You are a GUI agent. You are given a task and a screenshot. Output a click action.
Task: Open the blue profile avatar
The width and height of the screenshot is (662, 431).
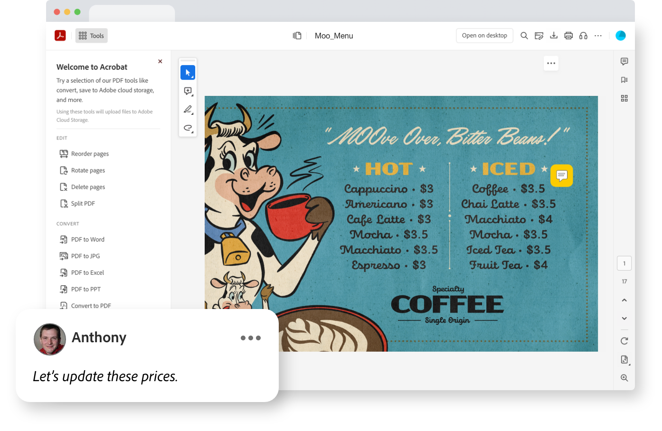click(621, 36)
